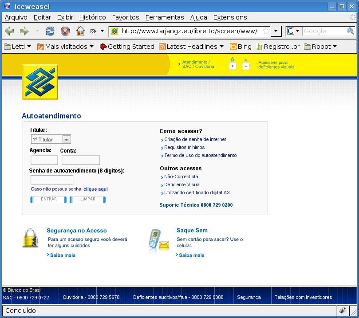Image resolution: width=359 pixels, height=318 pixels.
Task: Click the Banco do Brasil logo
Action: (40, 82)
